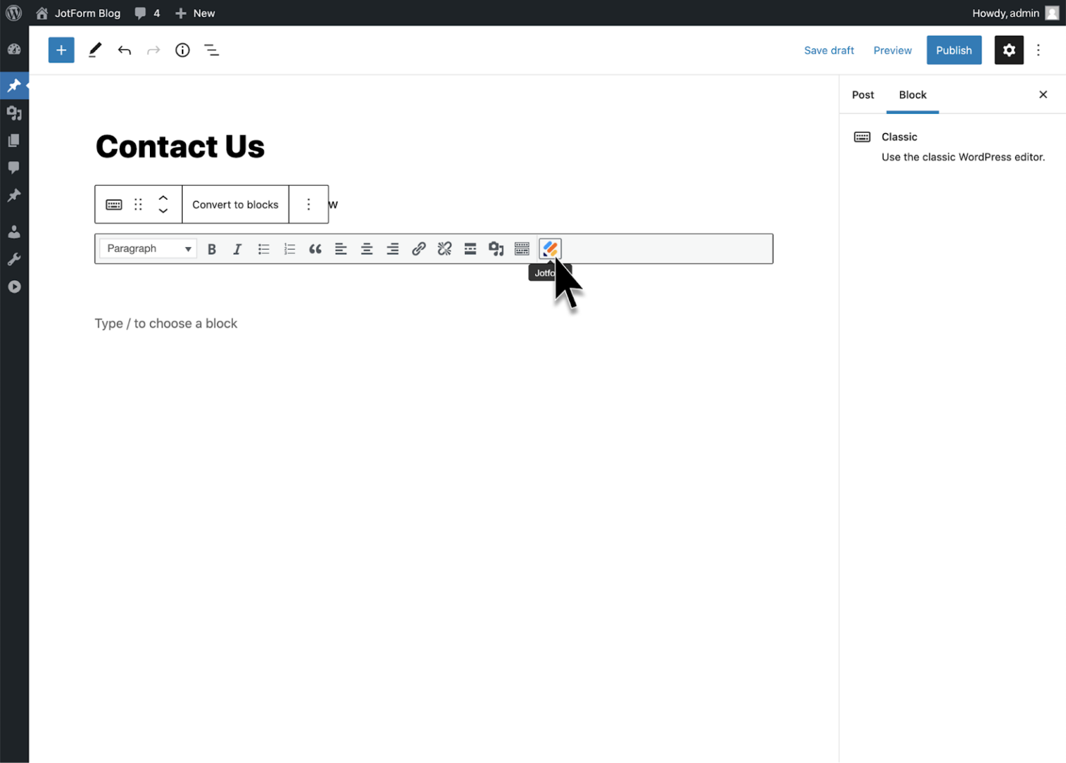Image resolution: width=1066 pixels, height=763 pixels.
Task: Switch to the Post tab
Action: click(863, 94)
